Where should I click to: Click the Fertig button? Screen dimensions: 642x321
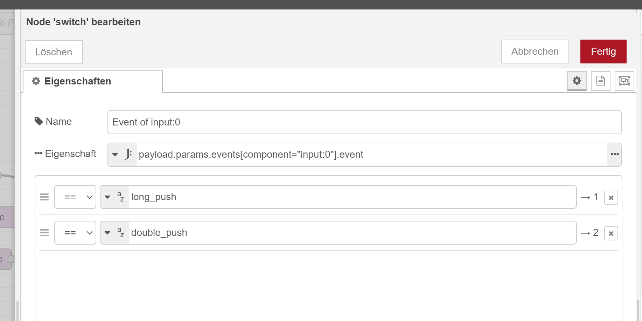point(603,52)
